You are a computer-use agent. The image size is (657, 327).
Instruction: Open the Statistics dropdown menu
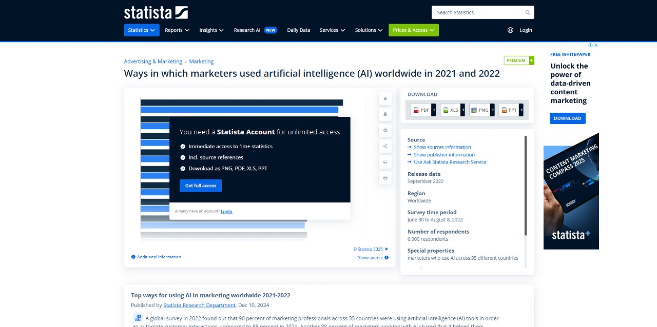[142, 30]
